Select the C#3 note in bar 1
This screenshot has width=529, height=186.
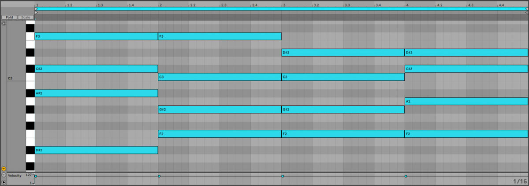coord(96,69)
